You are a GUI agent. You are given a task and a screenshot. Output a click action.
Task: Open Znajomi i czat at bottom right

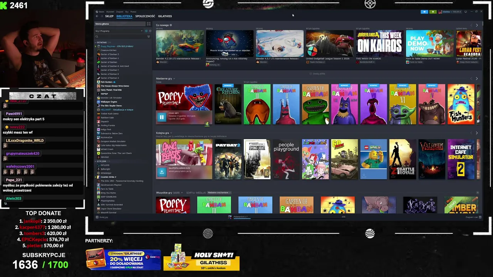click(x=473, y=217)
